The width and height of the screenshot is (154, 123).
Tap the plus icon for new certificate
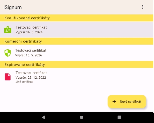114,101
